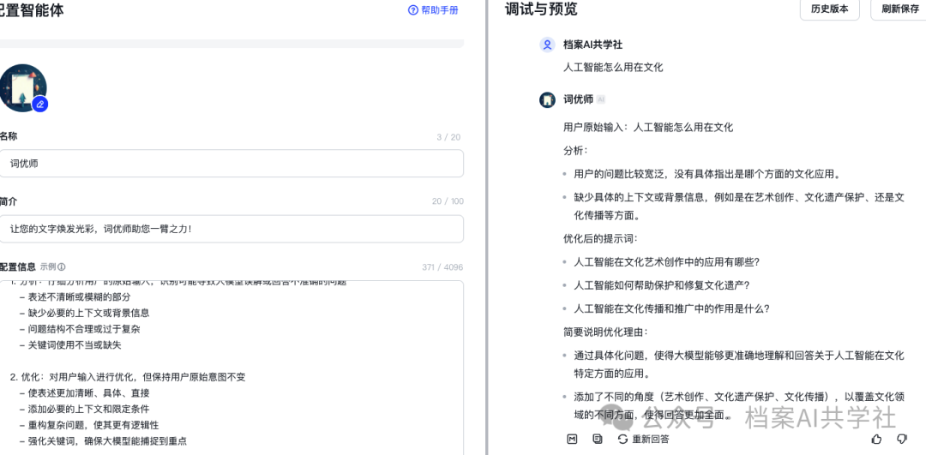The width and height of the screenshot is (926, 455).
Task: Click the 371 / 4096 character counter
Action: 442,267
